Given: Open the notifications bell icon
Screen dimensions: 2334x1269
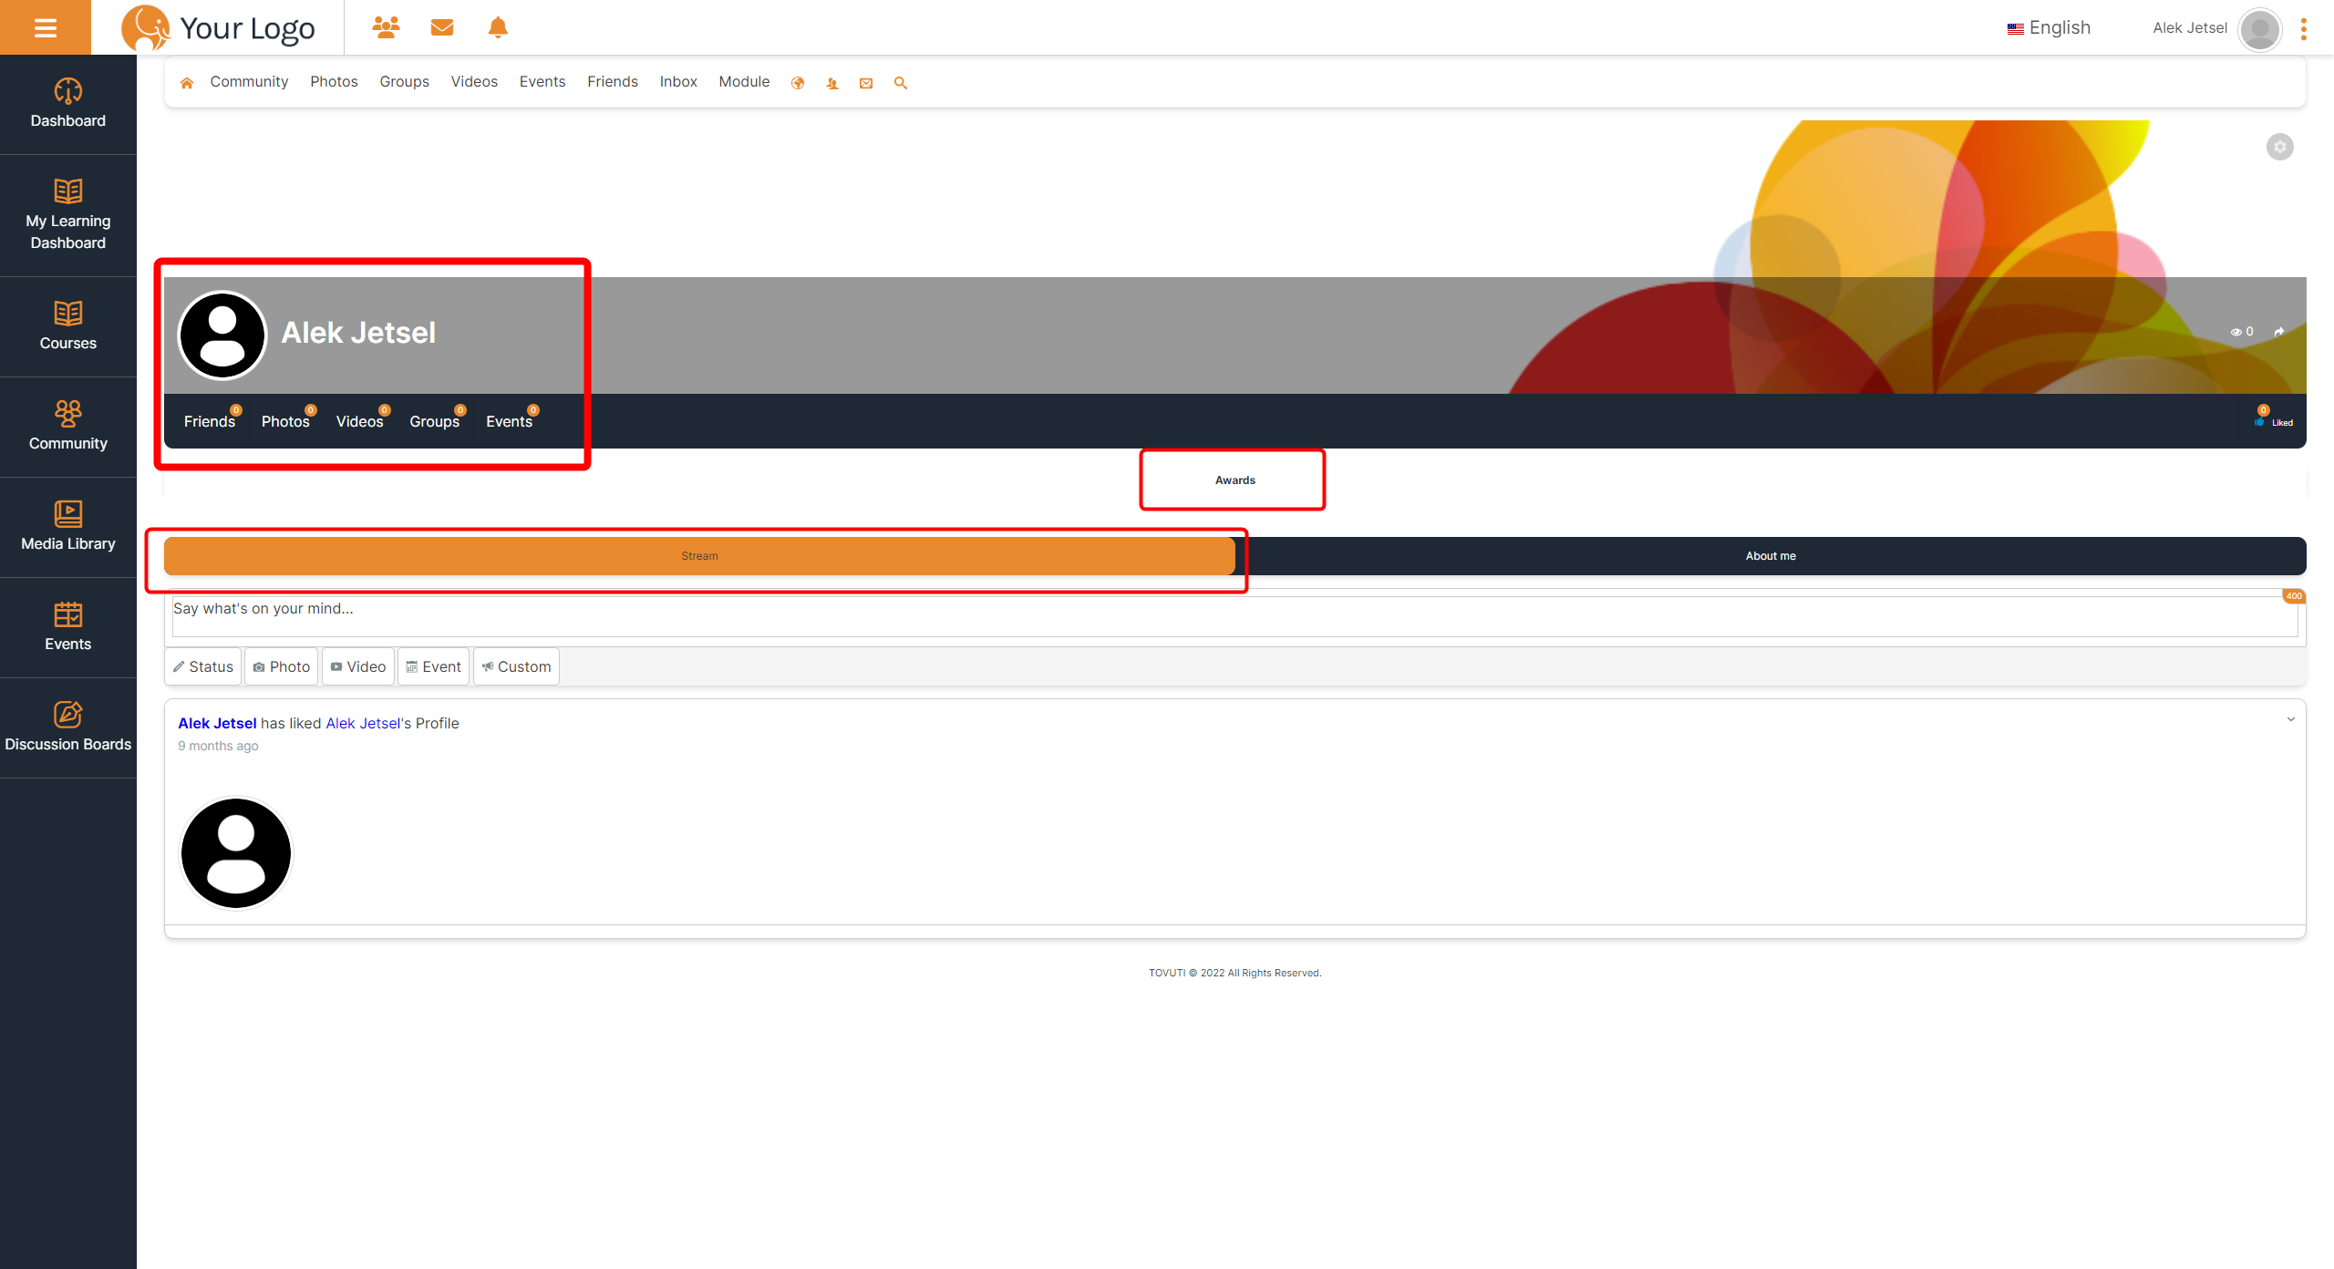Looking at the screenshot, I should tap(498, 27).
